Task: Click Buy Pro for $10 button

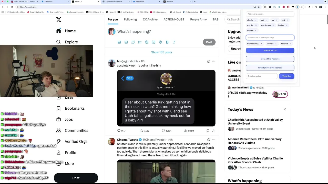Action: [x=270, y=50]
